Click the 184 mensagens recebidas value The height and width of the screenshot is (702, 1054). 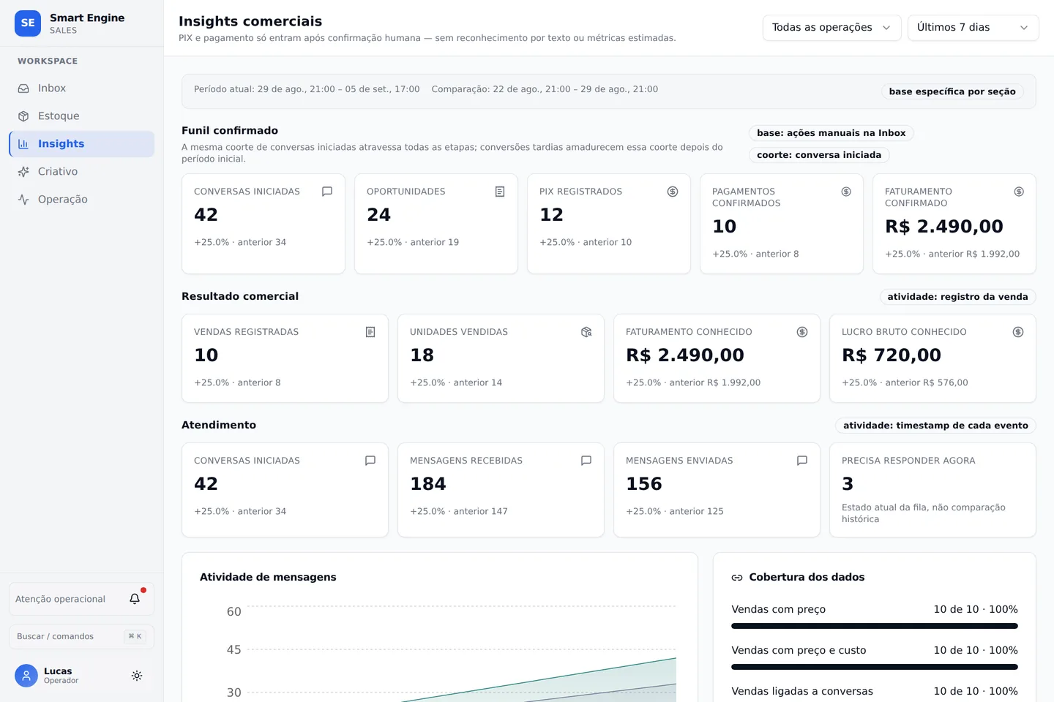click(x=428, y=484)
